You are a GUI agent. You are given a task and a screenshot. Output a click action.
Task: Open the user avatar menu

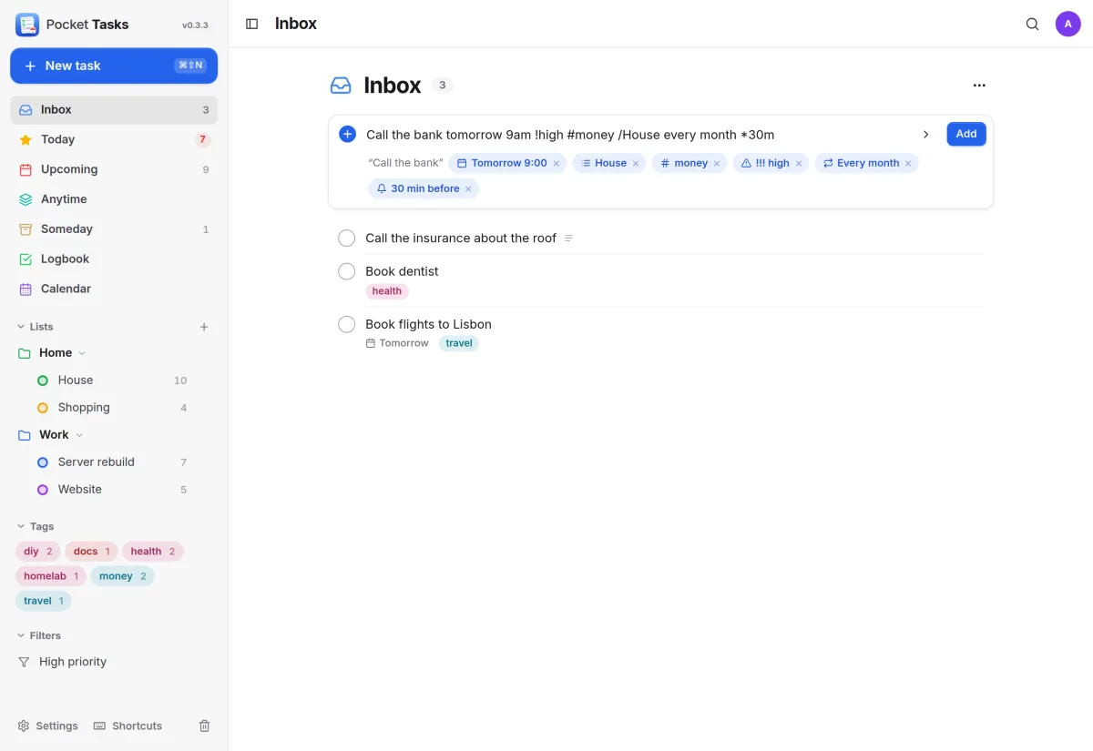coord(1067,24)
